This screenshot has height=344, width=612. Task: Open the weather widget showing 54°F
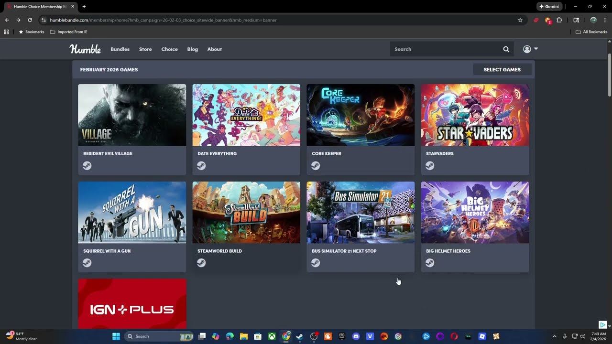(22, 336)
